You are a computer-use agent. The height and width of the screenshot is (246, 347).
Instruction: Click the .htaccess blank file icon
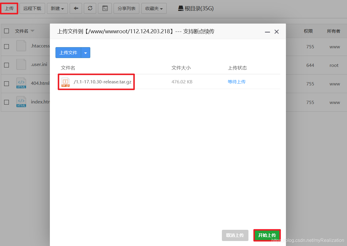21,46
